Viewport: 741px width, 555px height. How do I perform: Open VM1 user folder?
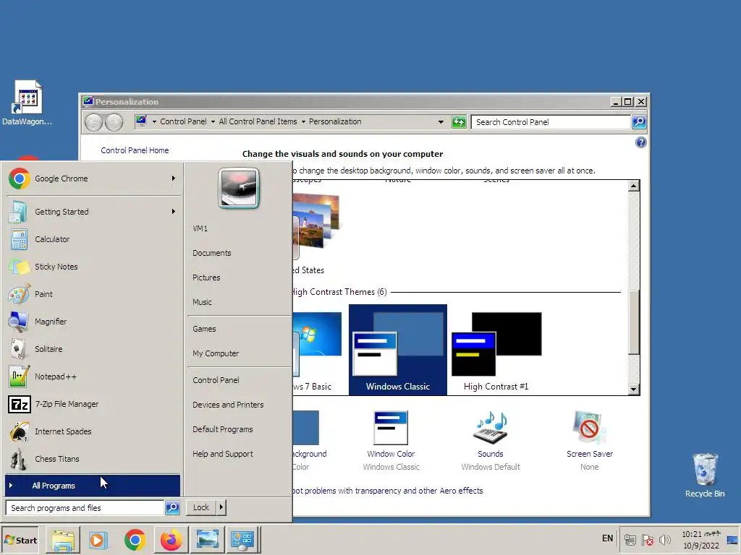[200, 228]
